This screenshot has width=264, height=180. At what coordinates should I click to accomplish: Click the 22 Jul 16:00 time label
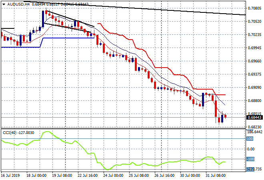click(x=88, y=176)
